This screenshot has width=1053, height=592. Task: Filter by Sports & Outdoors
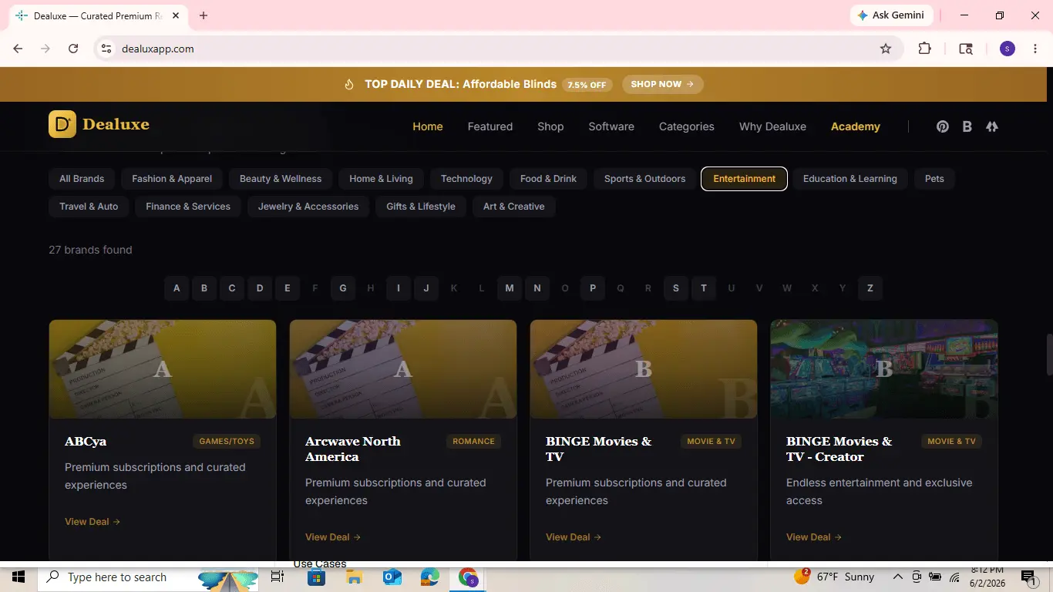[644, 179]
